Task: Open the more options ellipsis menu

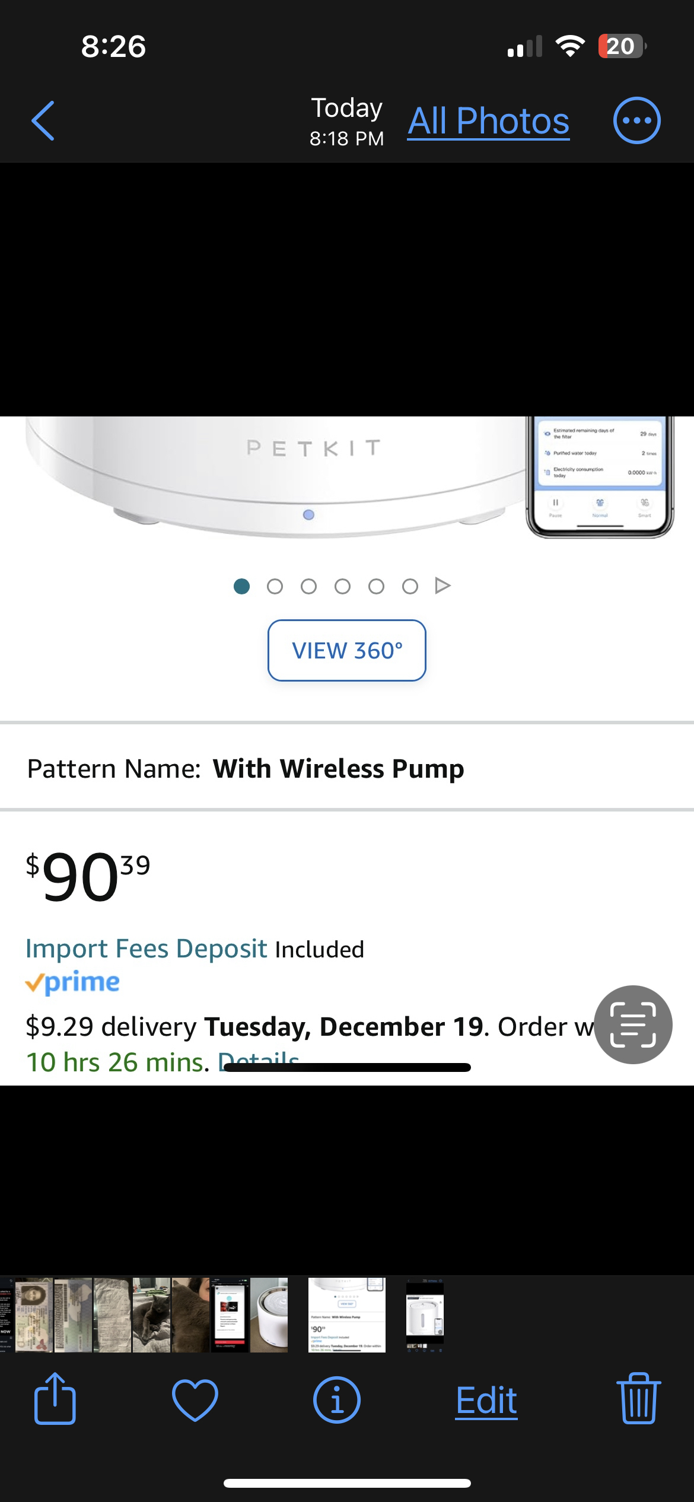Action: coord(636,120)
